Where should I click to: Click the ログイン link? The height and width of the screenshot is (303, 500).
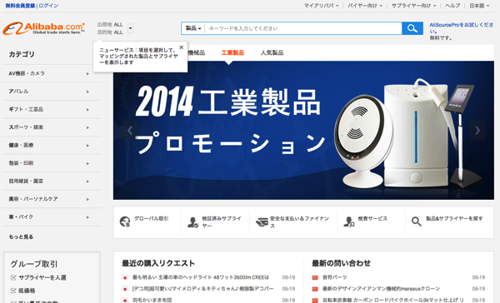(x=48, y=6)
